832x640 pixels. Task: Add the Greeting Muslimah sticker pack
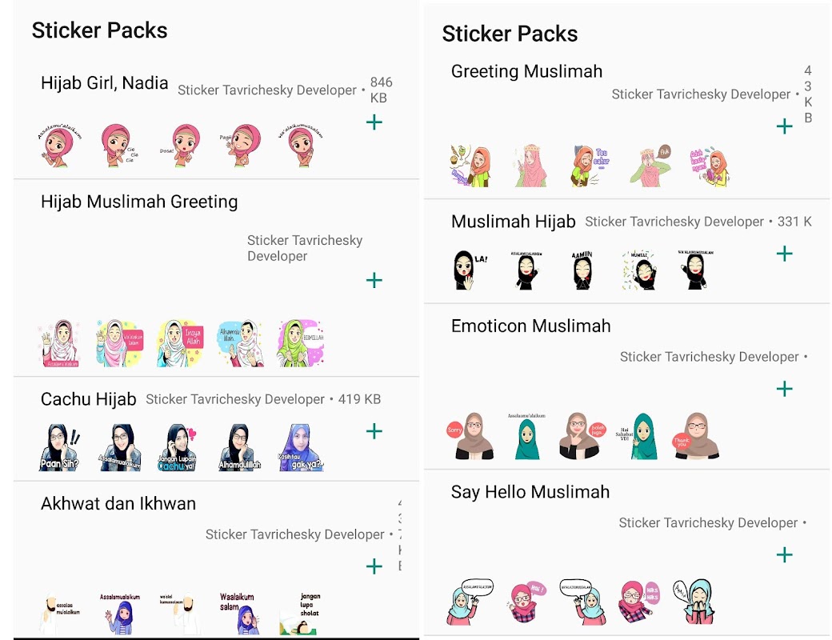[x=784, y=126]
